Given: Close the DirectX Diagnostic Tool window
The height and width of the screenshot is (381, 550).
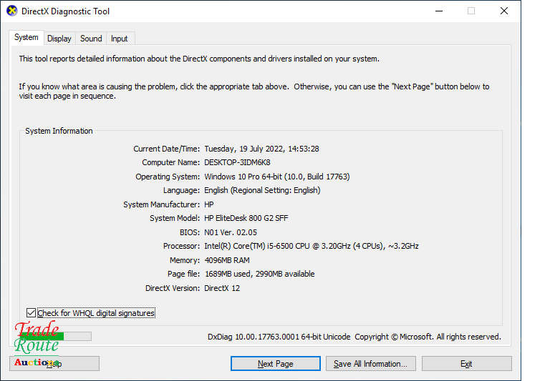Looking at the screenshot, I should click(504, 11).
